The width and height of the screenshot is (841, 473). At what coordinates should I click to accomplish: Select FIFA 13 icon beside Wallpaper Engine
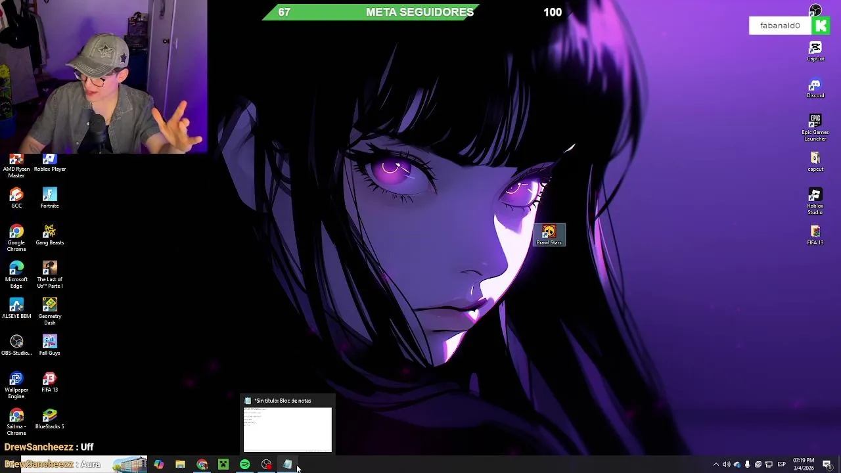50,382
